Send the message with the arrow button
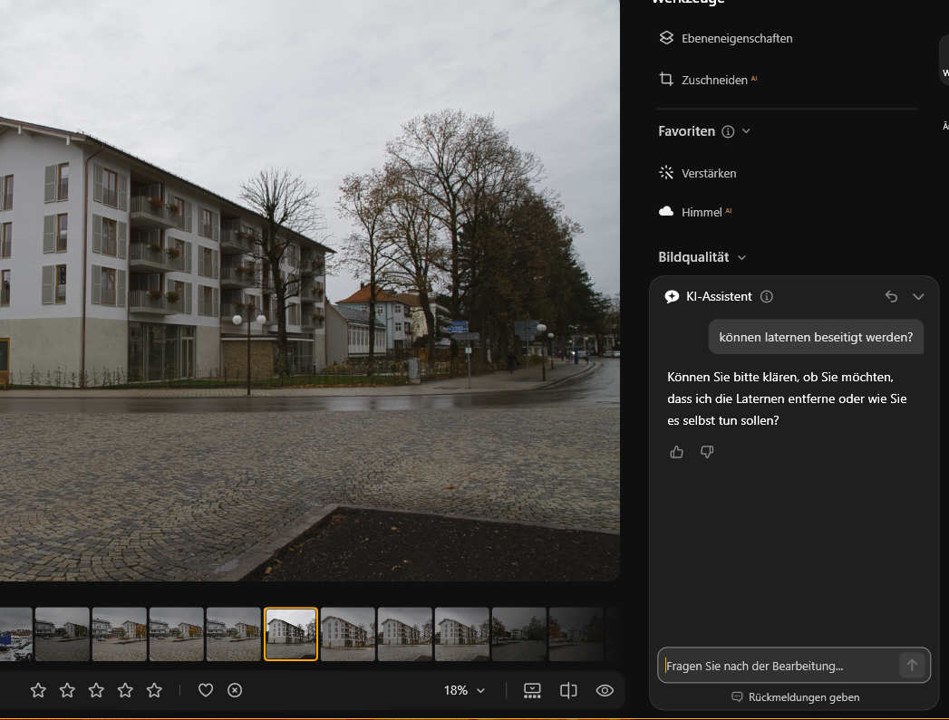Image resolution: width=949 pixels, height=720 pixels. pyautogui.click(x=912, y=666)
